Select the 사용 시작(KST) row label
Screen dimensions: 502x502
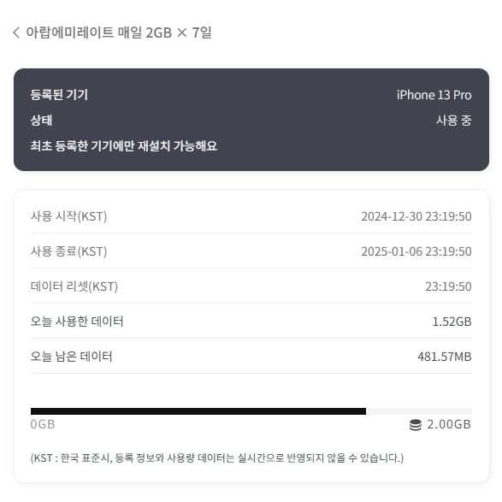point(68,216)
